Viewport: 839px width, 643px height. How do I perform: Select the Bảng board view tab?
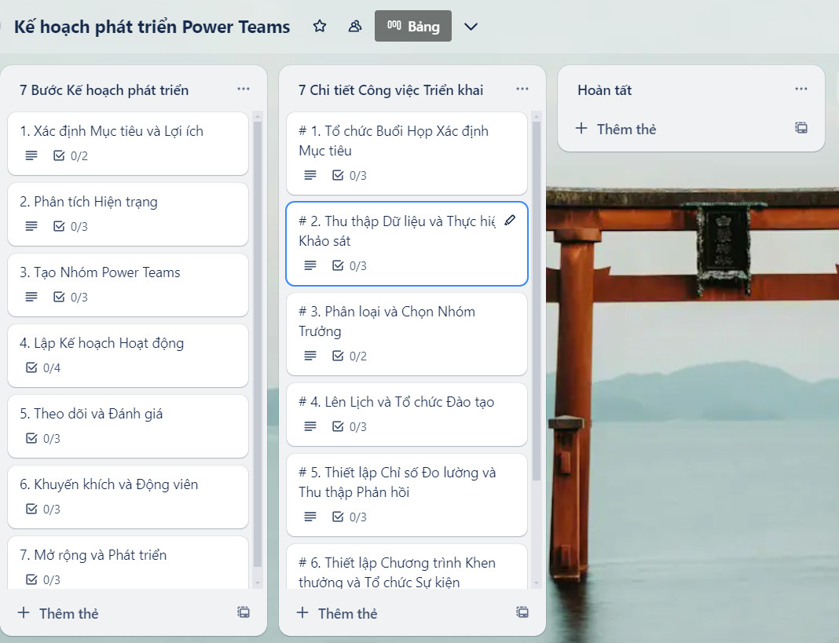point(413,27)
